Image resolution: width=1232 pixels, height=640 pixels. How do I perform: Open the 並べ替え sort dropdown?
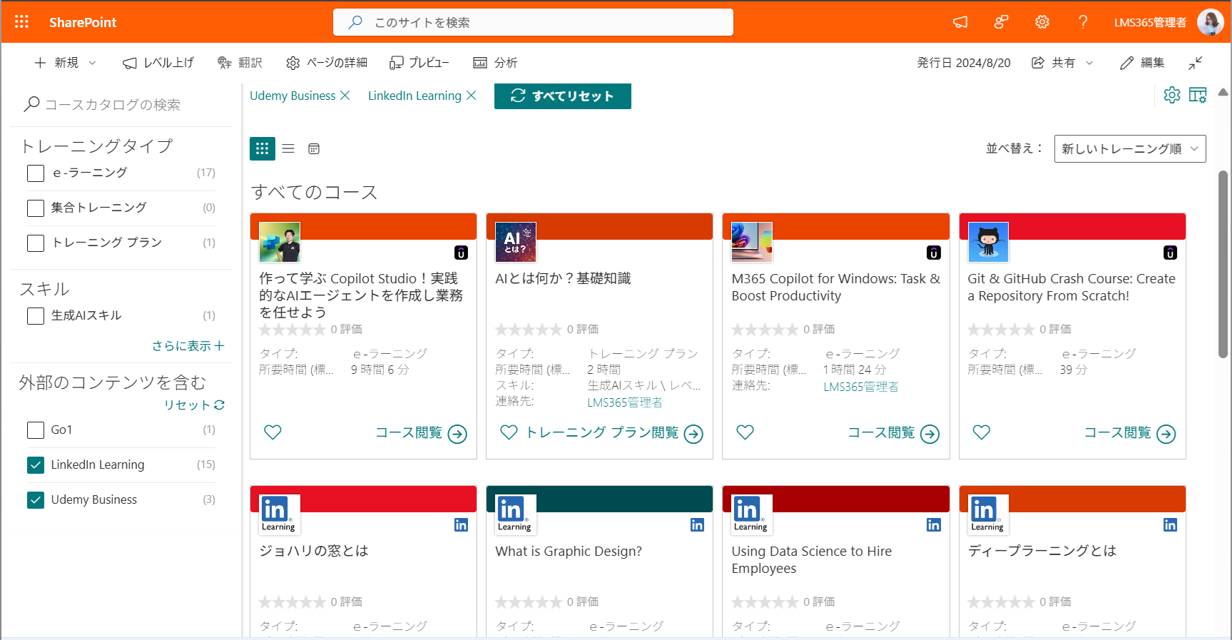1130,148
